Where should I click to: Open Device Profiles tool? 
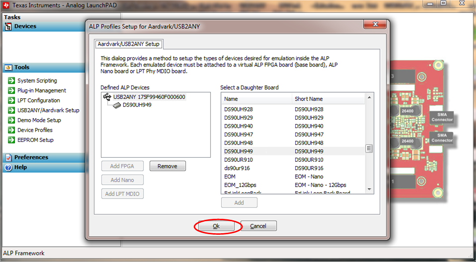coord(35,130)
